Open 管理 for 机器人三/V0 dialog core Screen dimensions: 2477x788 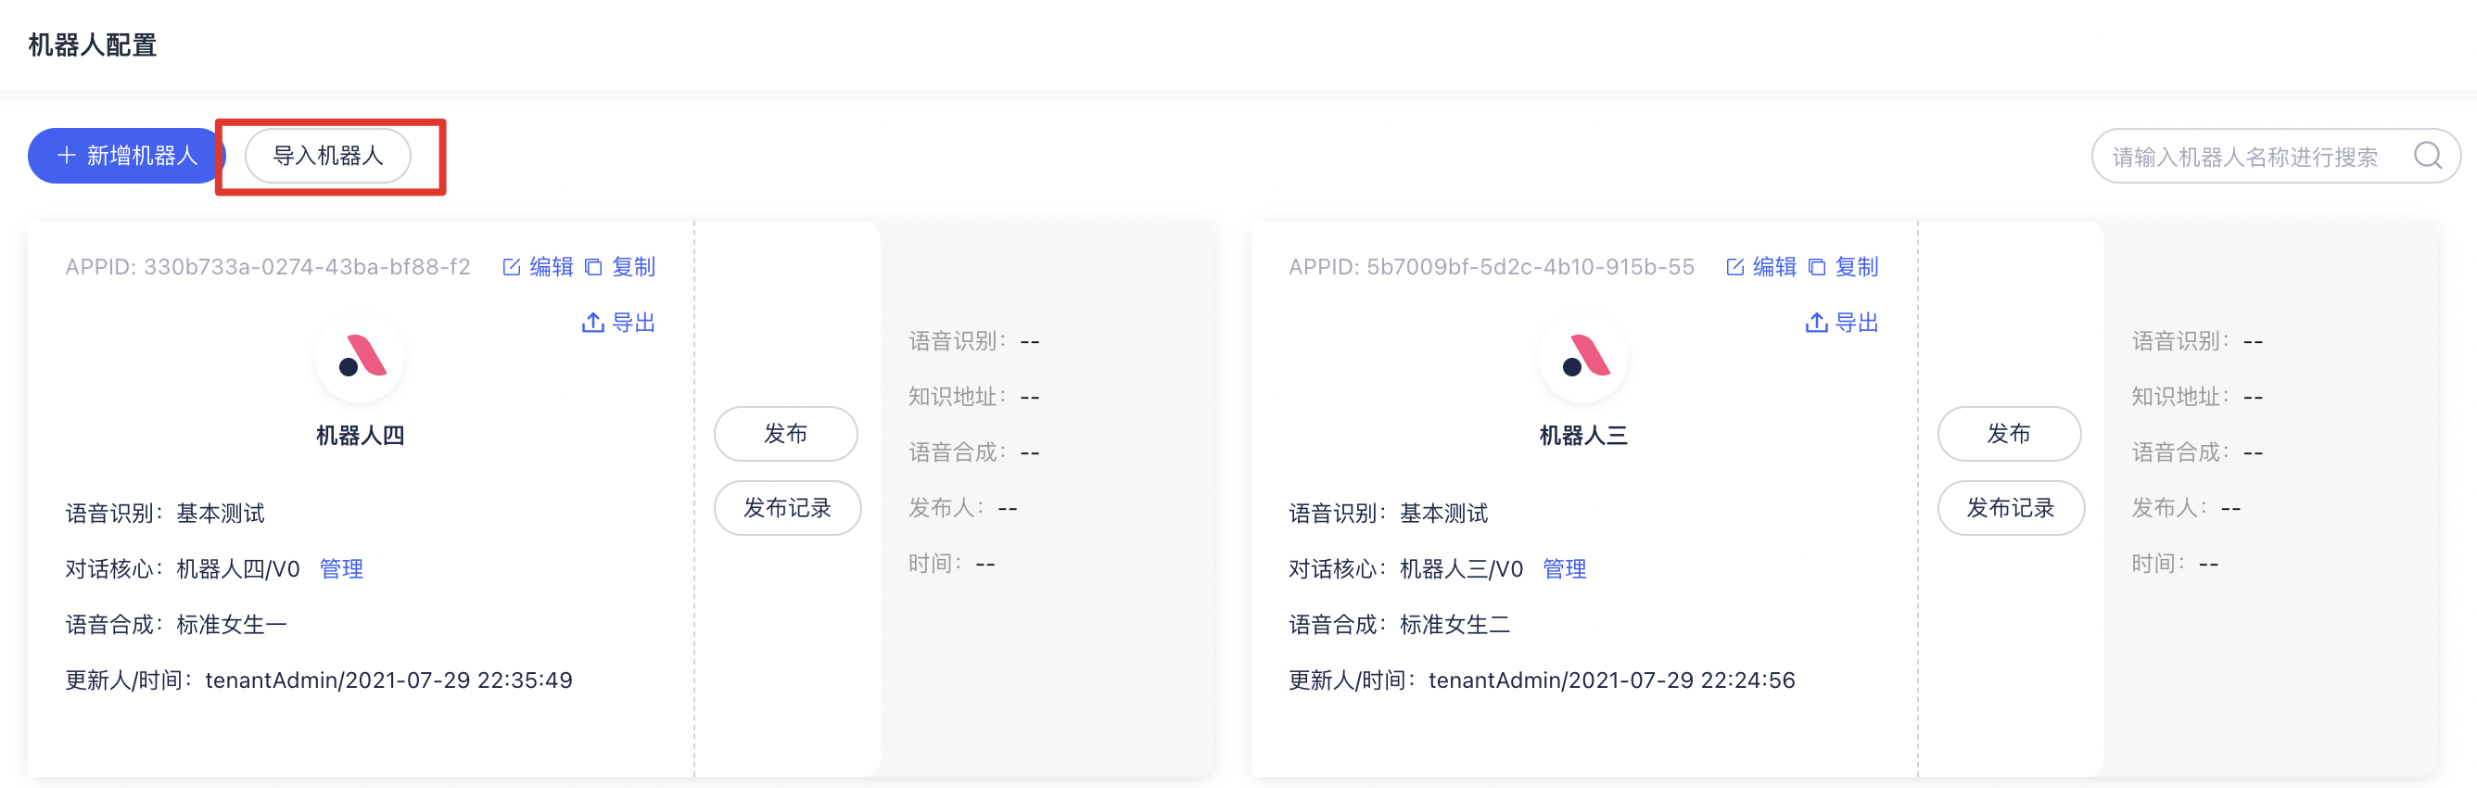1565,568
